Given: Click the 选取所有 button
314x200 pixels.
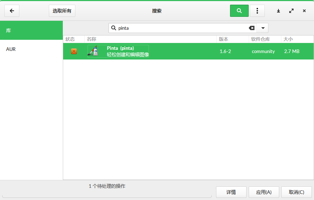Looking at the screenshot, I should click(62, 11).
